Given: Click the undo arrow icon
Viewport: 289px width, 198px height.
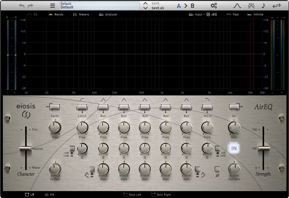Looking at the screenshot, I should (22, 6).
